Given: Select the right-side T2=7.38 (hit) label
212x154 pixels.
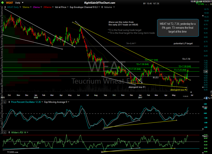Looking at the screenshot, I should [185, 66].
